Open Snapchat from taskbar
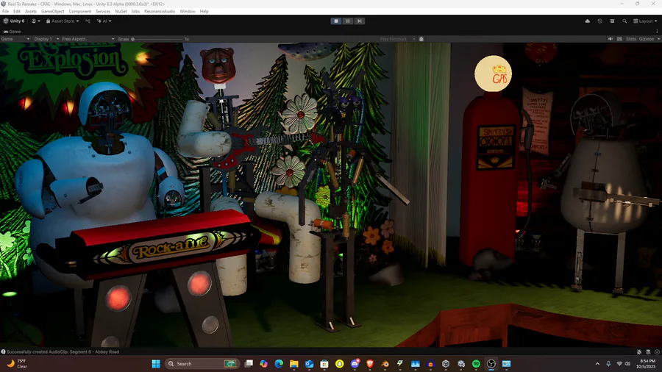662x372 pixels. click(339, 364)
